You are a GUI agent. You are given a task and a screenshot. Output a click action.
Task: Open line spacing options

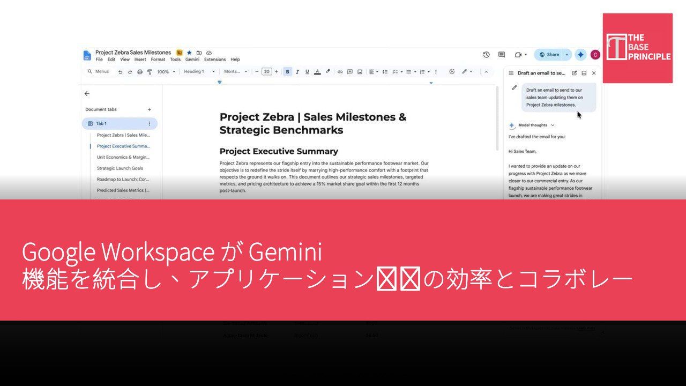tap(385, 72)
